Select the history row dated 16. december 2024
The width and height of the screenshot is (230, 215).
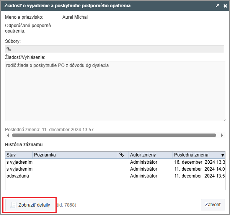point(115,162)
